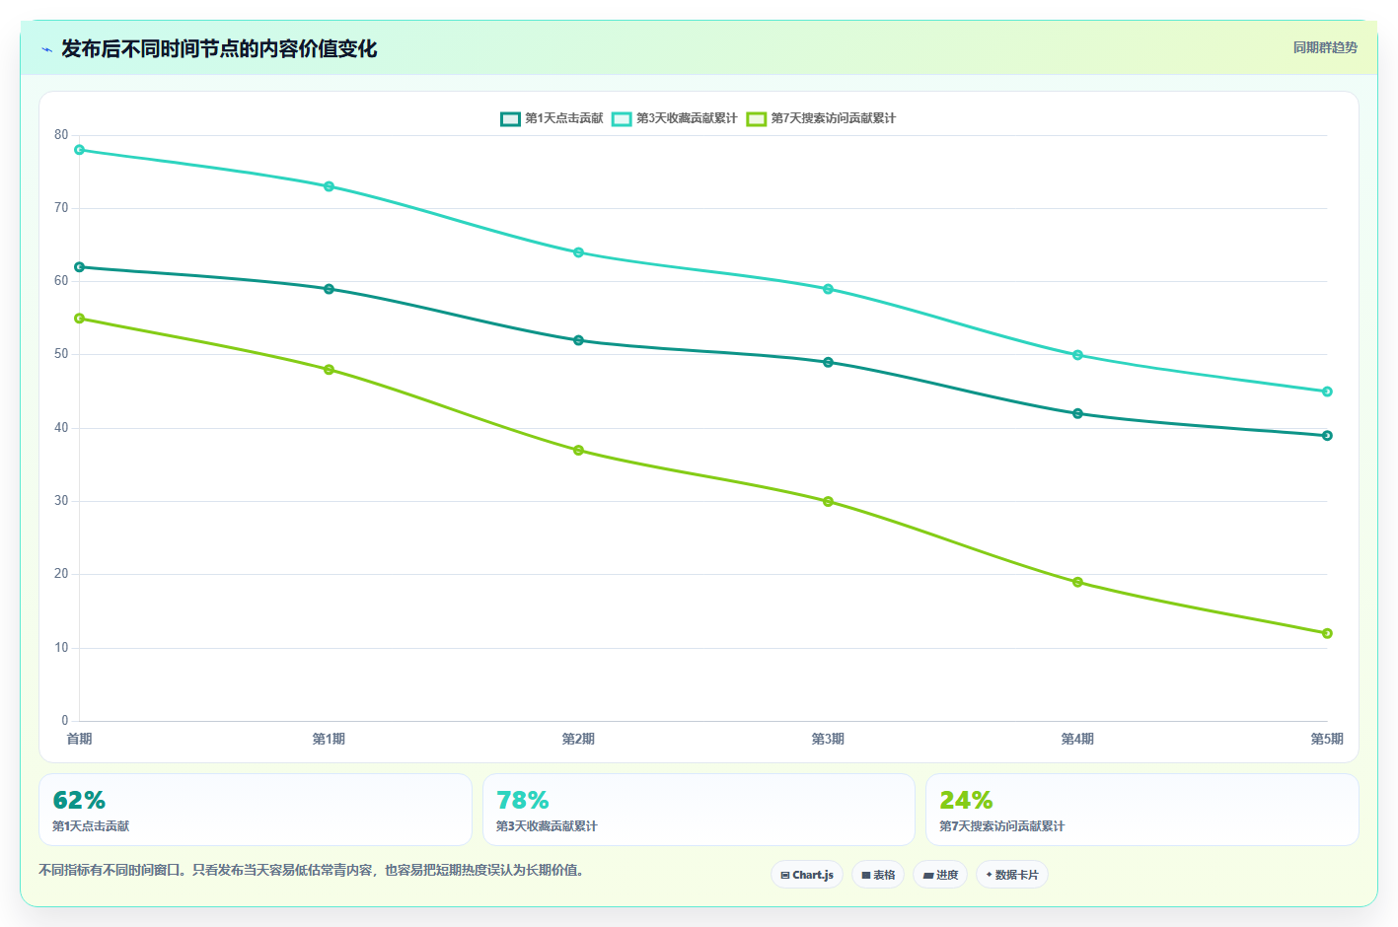Screen dimensions: 1398x927
Task: Click the lightning icon beside the chart title
Action: (x=46, y=49)
